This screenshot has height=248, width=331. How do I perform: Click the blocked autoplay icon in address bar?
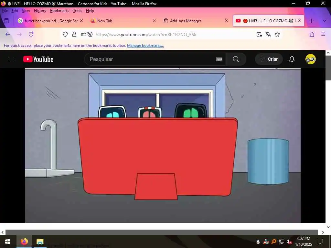click(x=90, y=34)
